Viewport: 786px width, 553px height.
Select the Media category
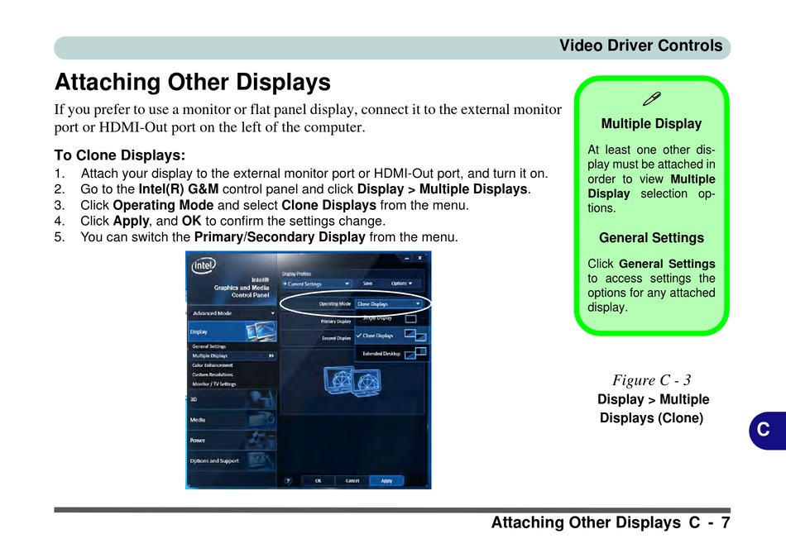[232, 420]
